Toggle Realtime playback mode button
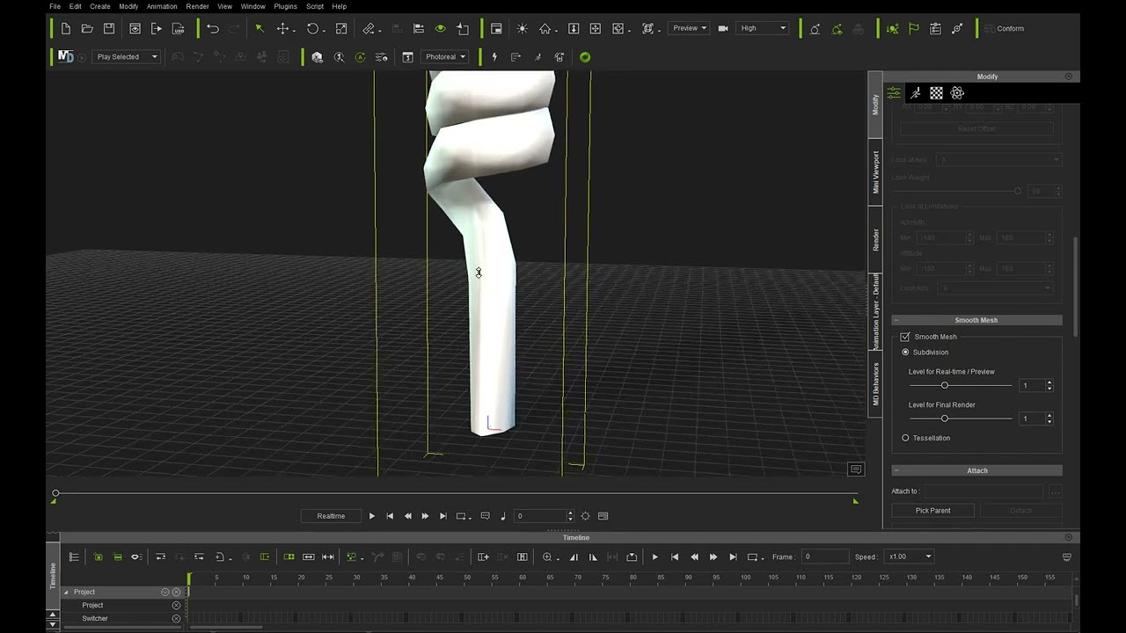This screenshot has width=1126, height=633. [331, 516]
